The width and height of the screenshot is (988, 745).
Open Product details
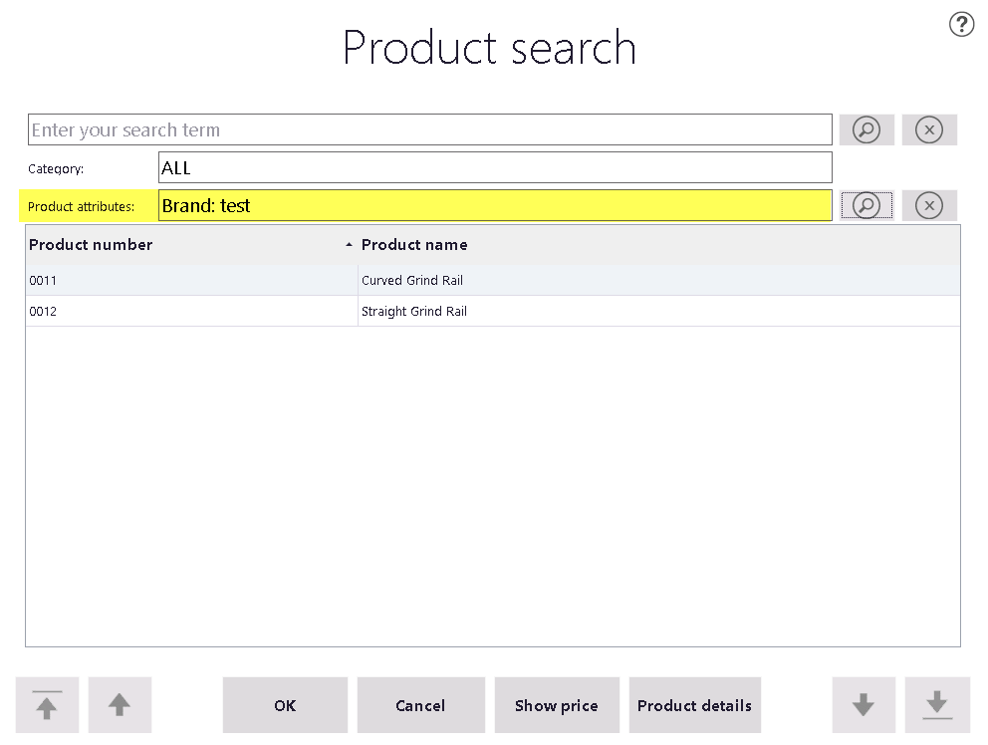pyautogui.click(x=695, y=704)
